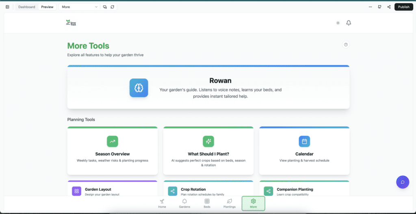Go to Home in bottom navigation
This screenshot has width=416, height=214.
[162, 204]
